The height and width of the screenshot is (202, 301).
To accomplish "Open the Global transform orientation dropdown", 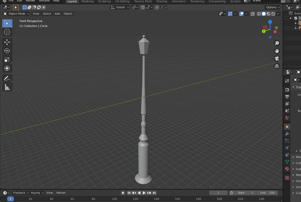I will coord(120,7).
